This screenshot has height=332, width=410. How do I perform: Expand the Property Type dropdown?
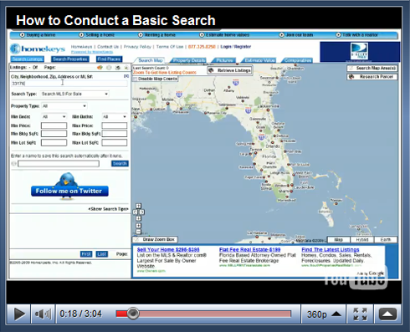coord(64,106)
